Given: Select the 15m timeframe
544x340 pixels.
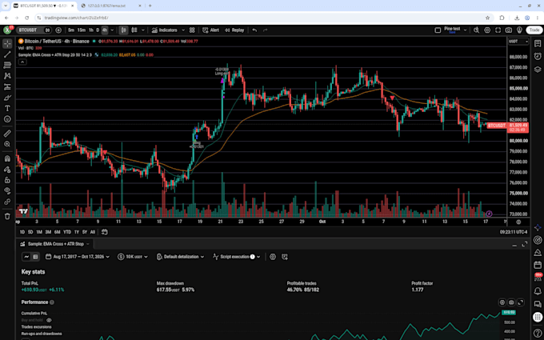Looking at the screenshot, I should pos(81,30).
